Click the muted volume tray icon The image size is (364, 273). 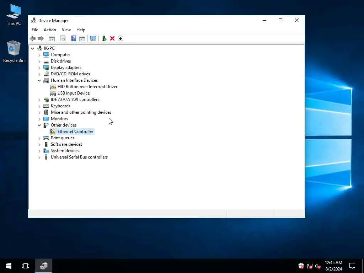(x=318, y=266)
